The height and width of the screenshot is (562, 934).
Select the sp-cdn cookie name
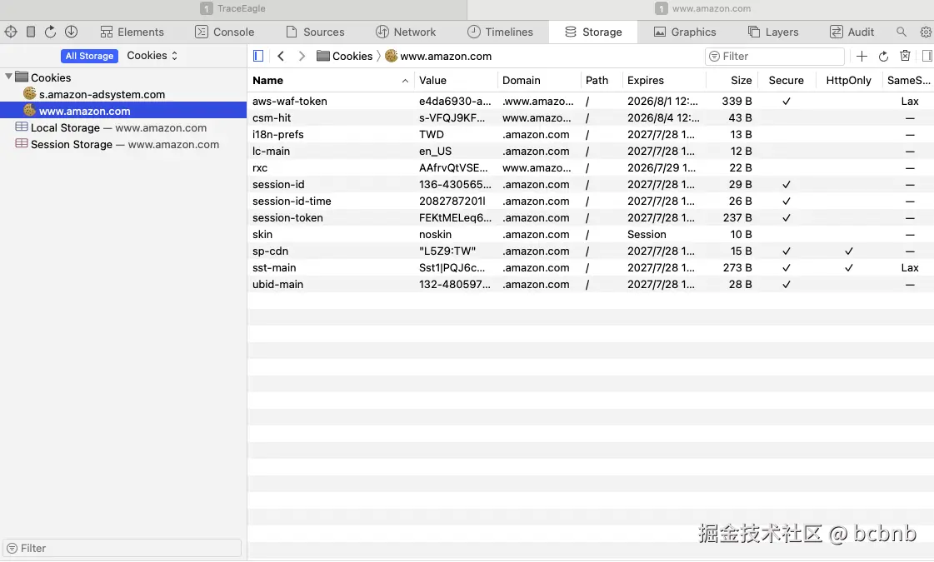(x=270, y=251)
